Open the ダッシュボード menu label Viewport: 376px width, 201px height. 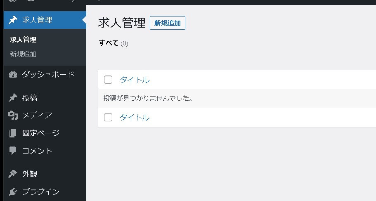pos(48,75)
